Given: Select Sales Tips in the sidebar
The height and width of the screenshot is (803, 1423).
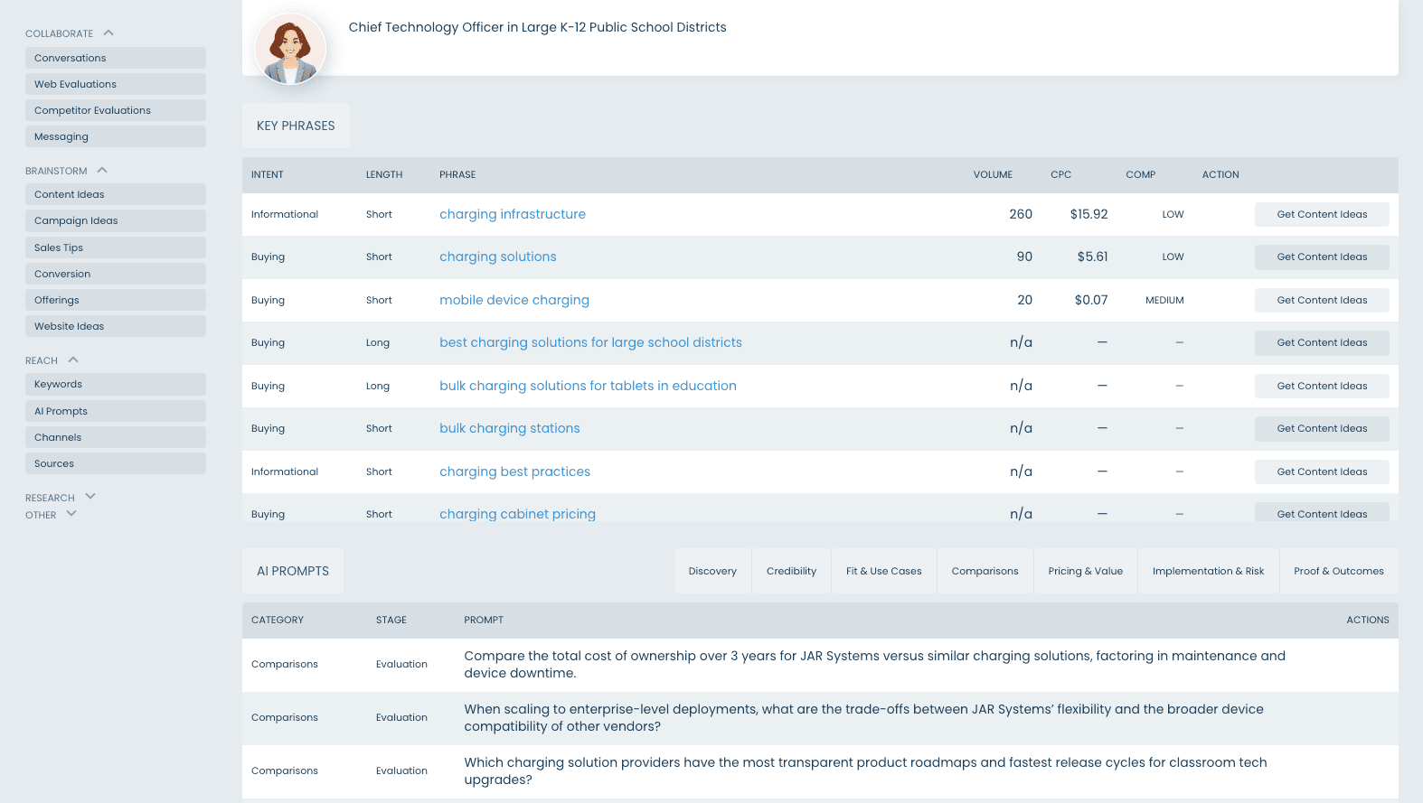Looking at the screenshot, I should point(116,247).
